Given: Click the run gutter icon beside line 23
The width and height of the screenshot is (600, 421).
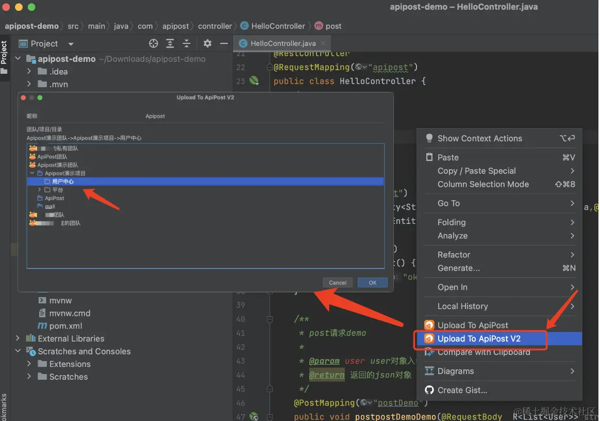Looking at the screenshot, I should click(254, 80).
